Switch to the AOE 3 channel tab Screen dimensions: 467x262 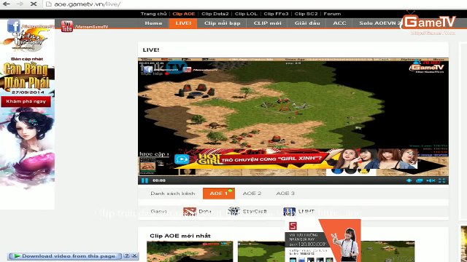[x=285, y=194]
